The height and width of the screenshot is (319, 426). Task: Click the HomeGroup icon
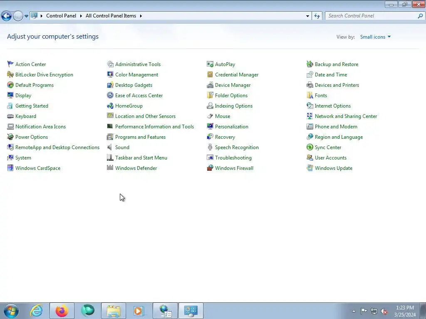point(110,106)
